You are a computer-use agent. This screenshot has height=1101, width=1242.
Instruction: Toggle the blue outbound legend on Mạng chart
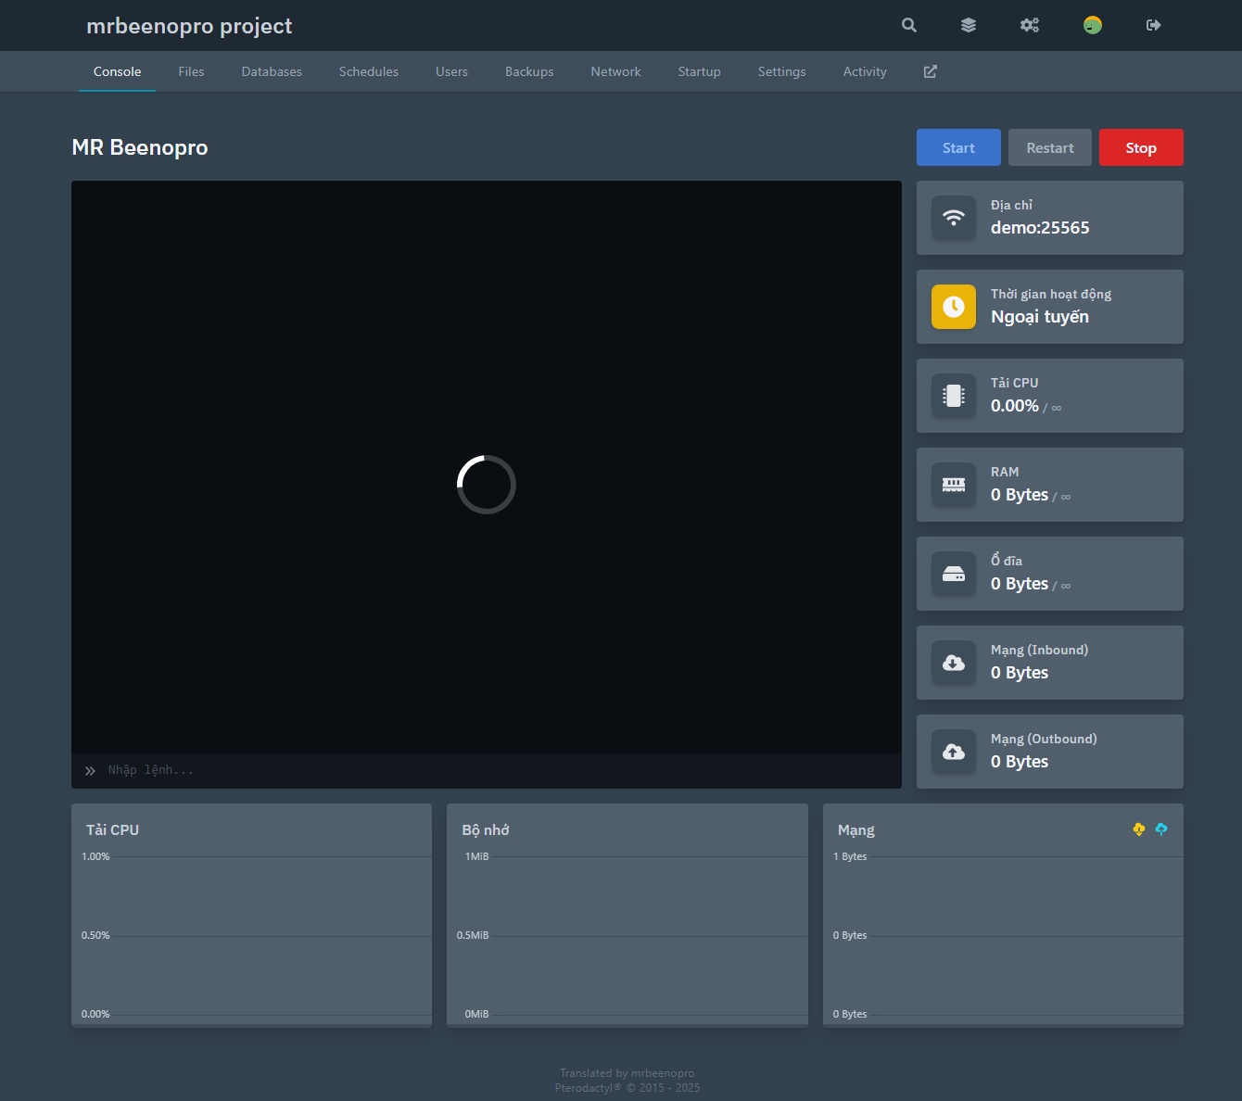click(1161, 829)
